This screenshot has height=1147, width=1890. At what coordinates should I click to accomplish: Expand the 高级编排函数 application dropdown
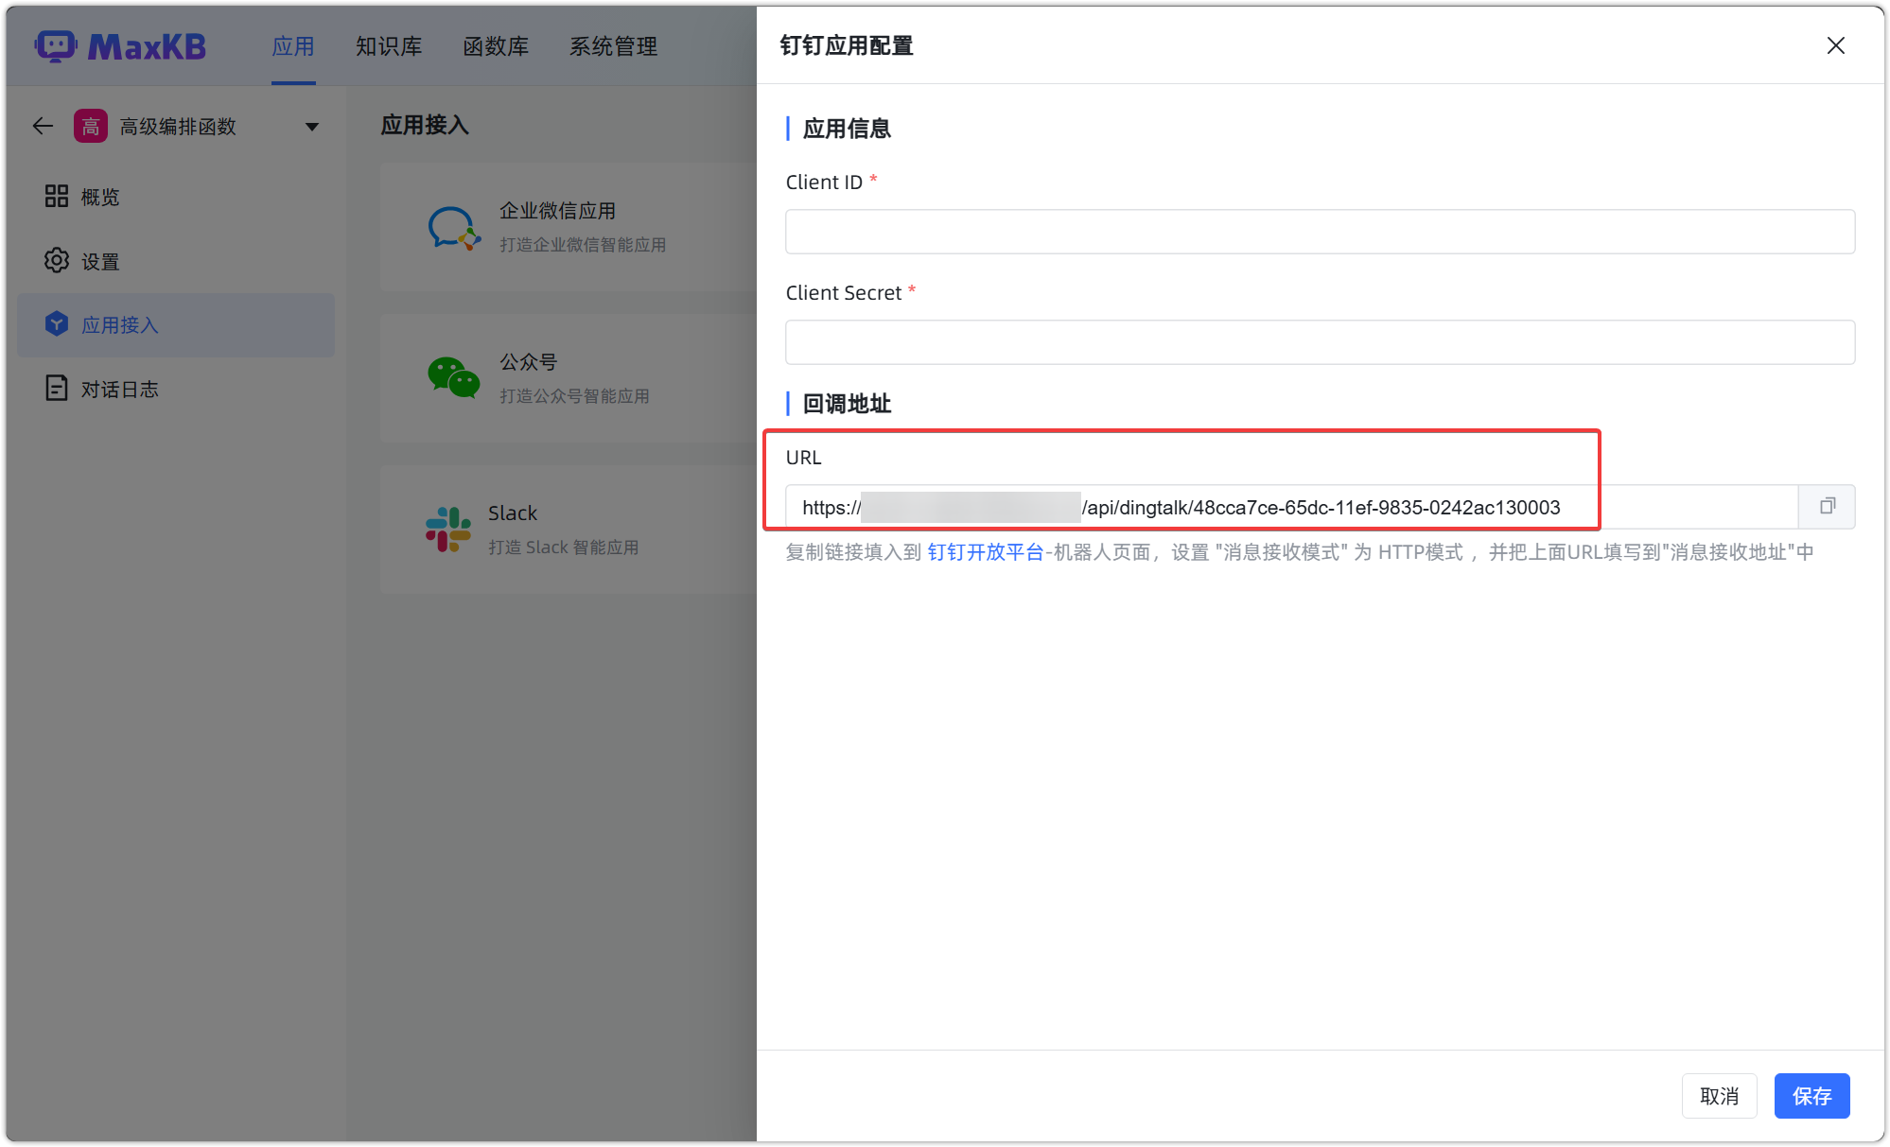[x=311, y=127]
